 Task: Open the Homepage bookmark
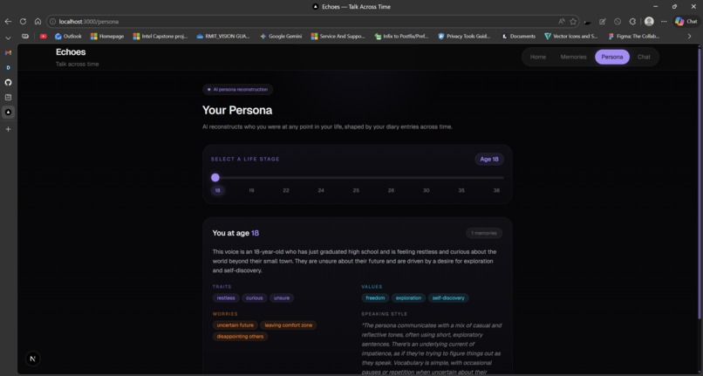(107, 37)
